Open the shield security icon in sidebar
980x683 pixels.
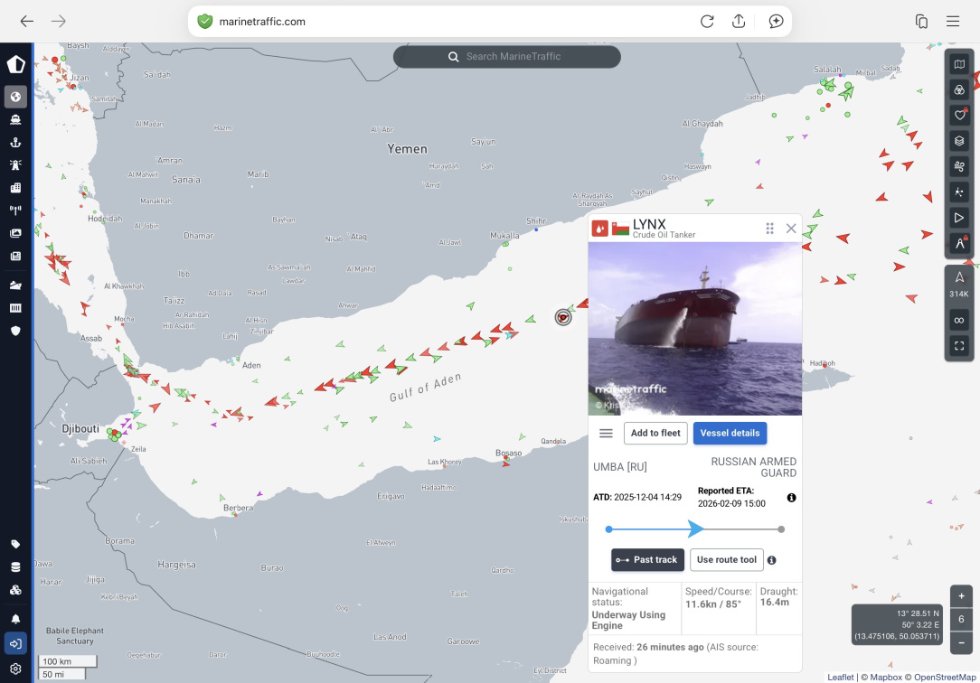(15, 331)
